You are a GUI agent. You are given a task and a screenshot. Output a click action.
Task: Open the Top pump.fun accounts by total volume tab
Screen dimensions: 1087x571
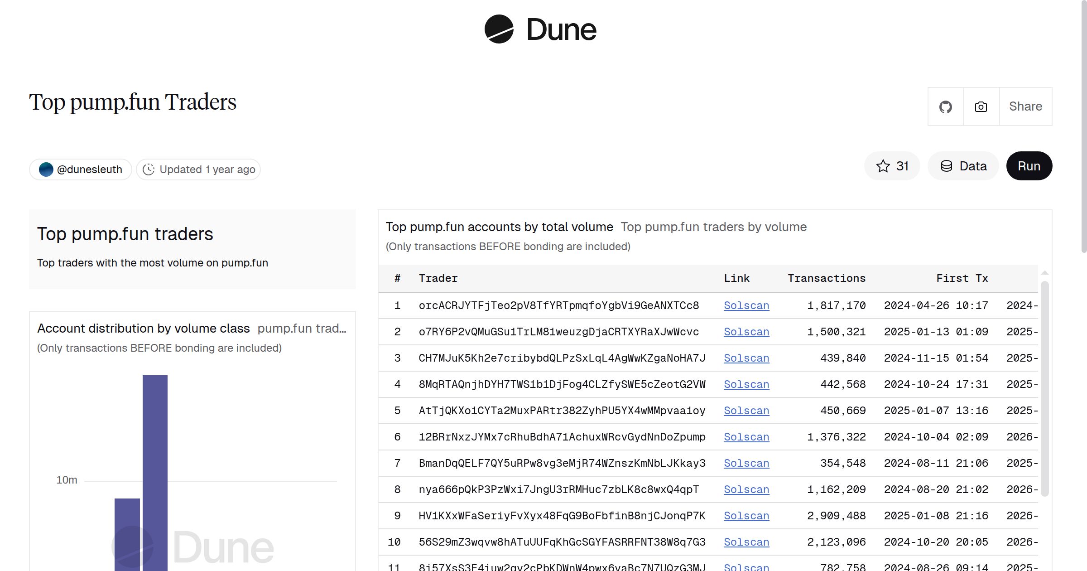pos(499,227)
